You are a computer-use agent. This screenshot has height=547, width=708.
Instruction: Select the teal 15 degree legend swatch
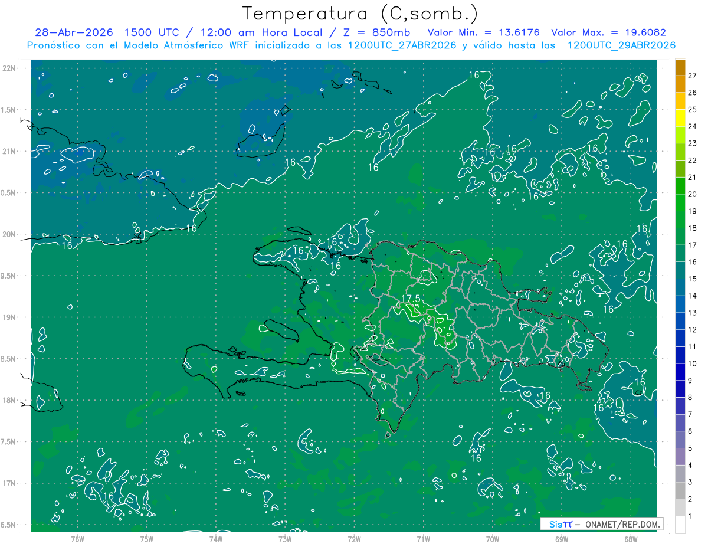680,271
